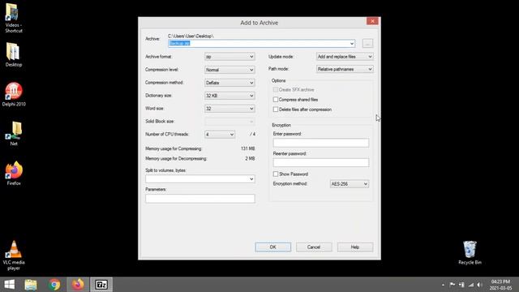Click the 7-Zip taskbar icon
This screenshot has width=519, height=292.
coord(101,285)
